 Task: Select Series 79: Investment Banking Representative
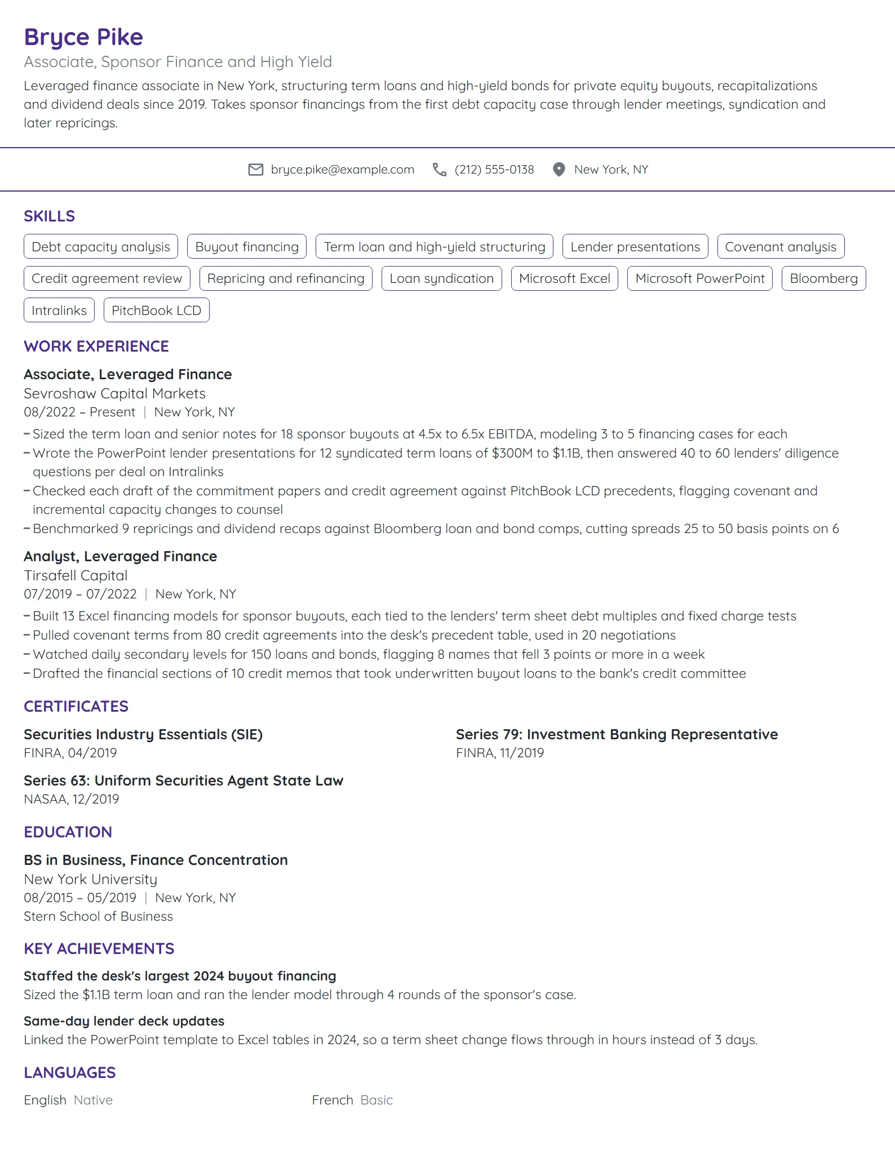coord(617,734)
